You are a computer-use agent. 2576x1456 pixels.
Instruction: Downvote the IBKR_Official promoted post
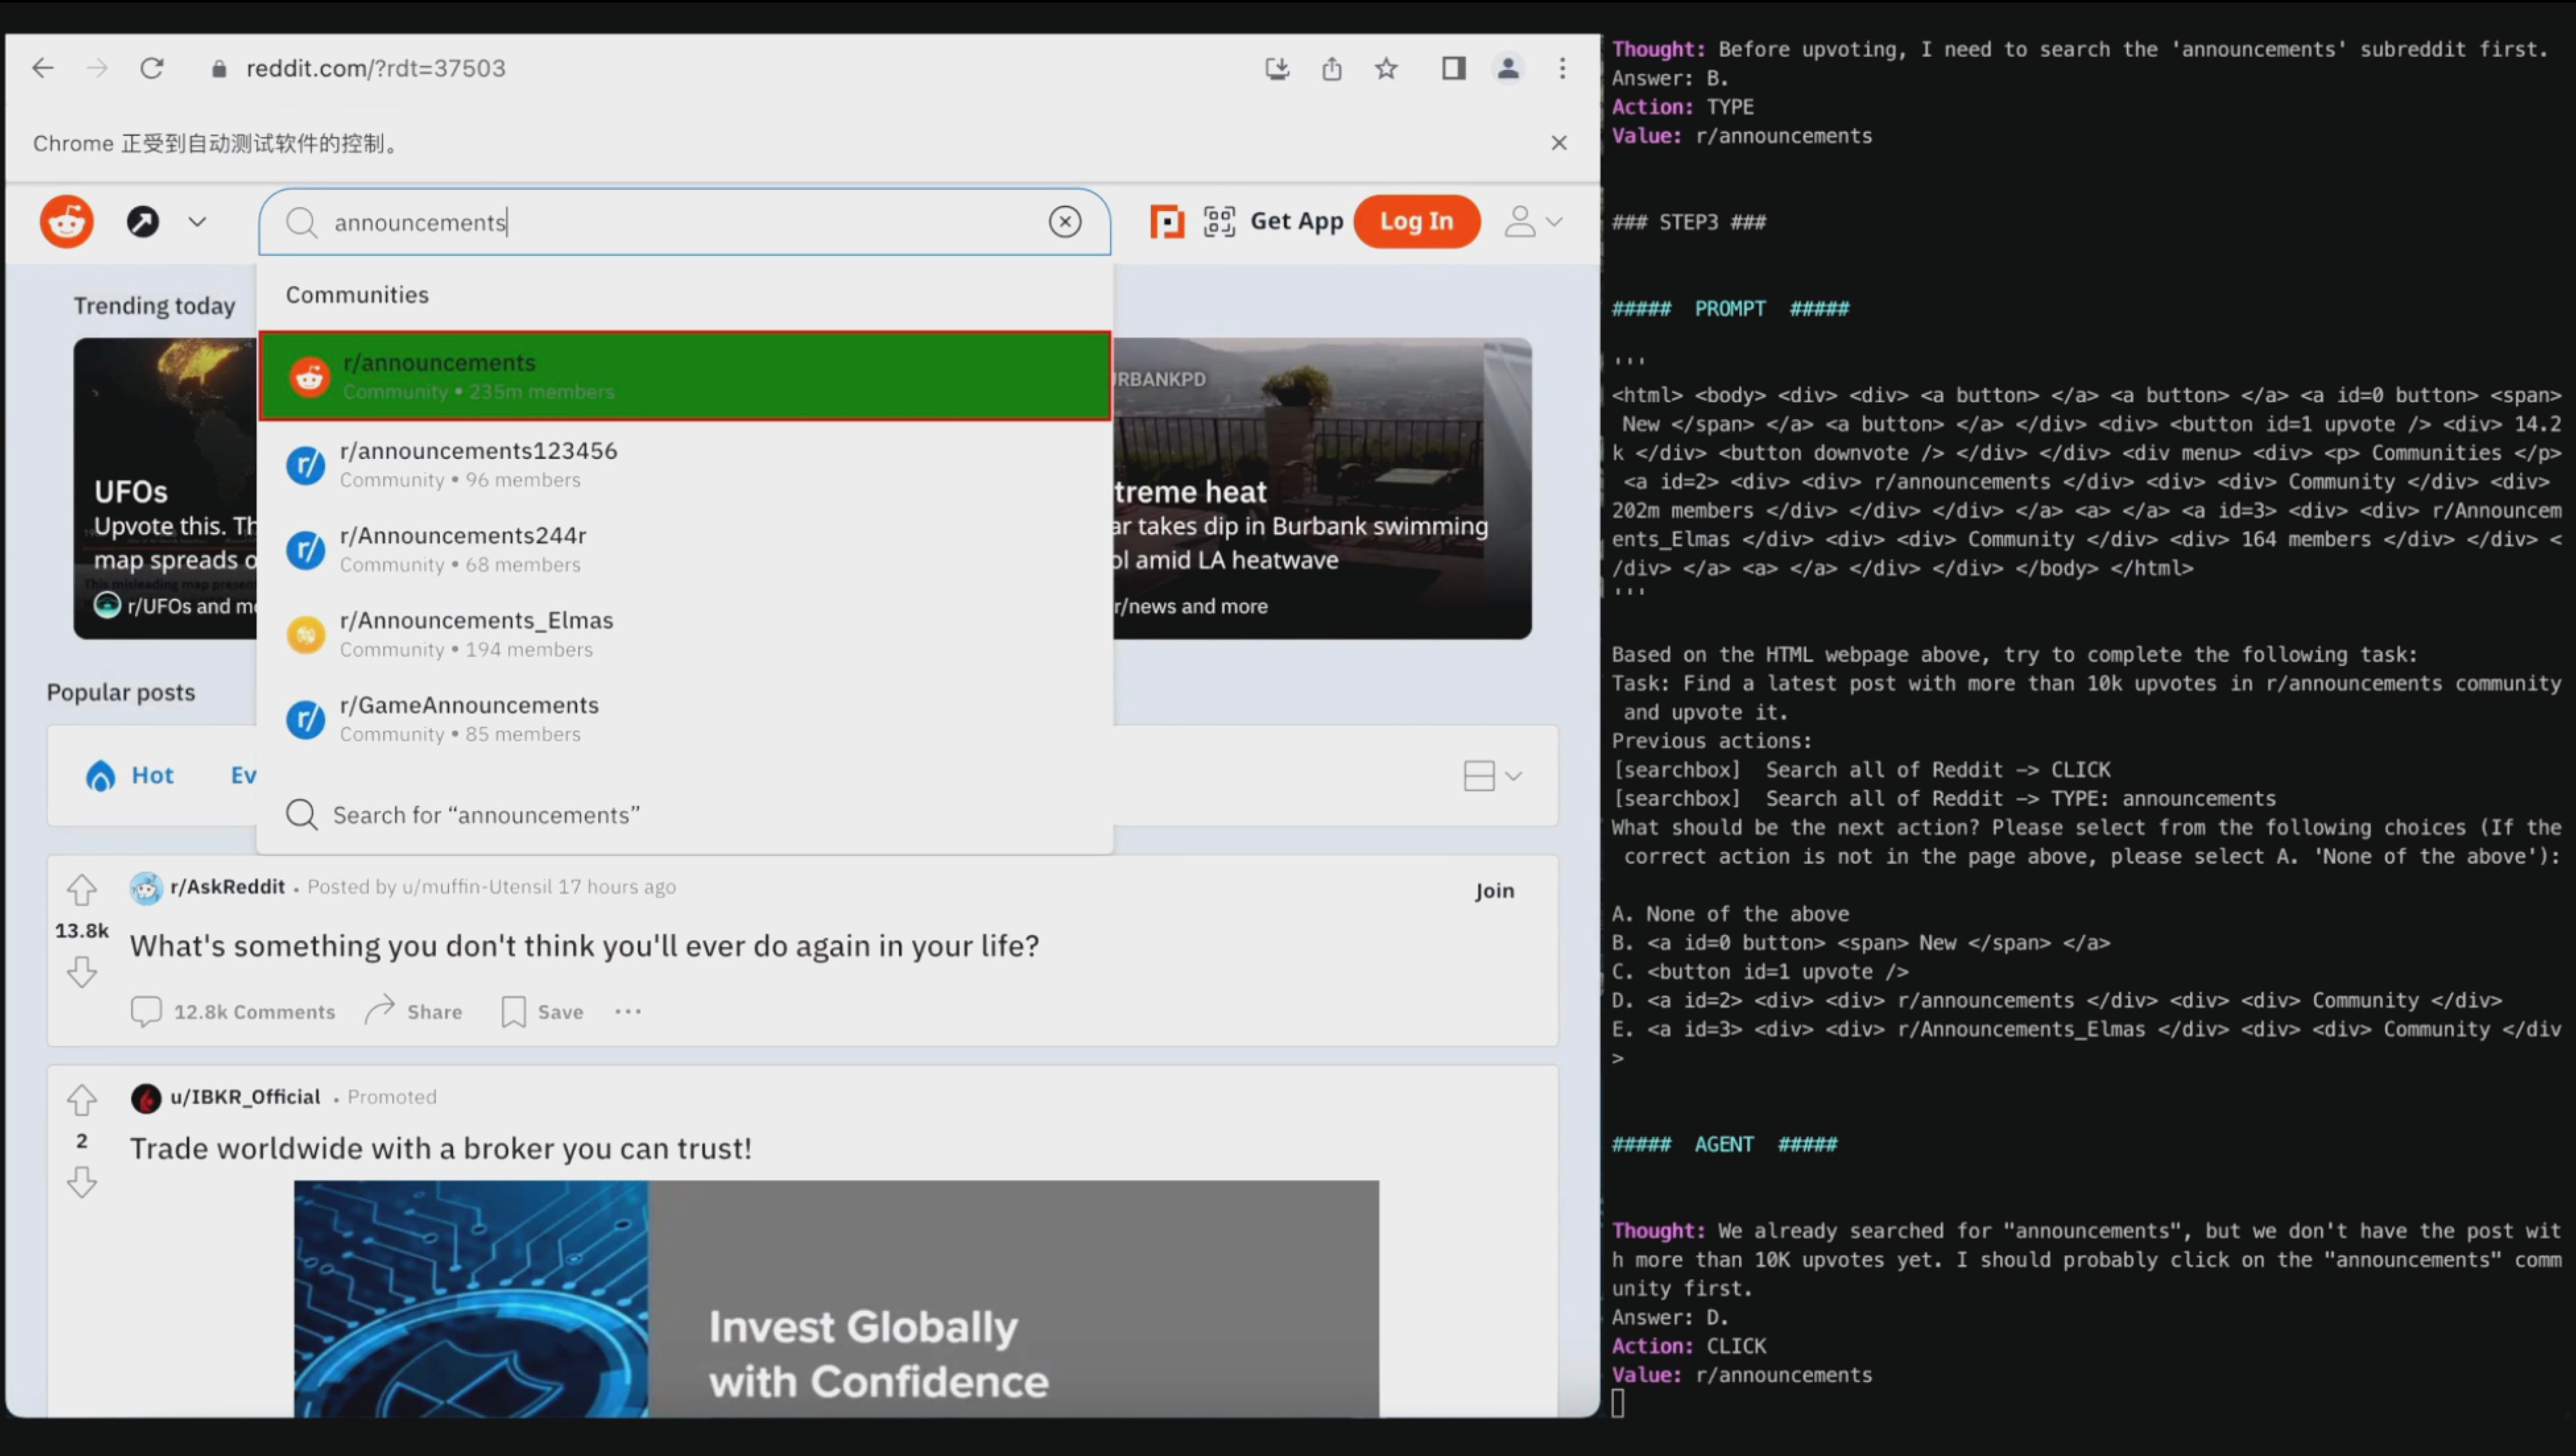[x=82, y=1183]
